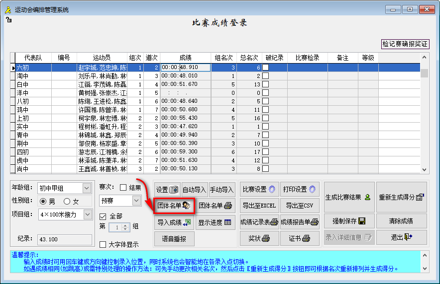Select the 女 gender radio button

click(x=66, y=202)
